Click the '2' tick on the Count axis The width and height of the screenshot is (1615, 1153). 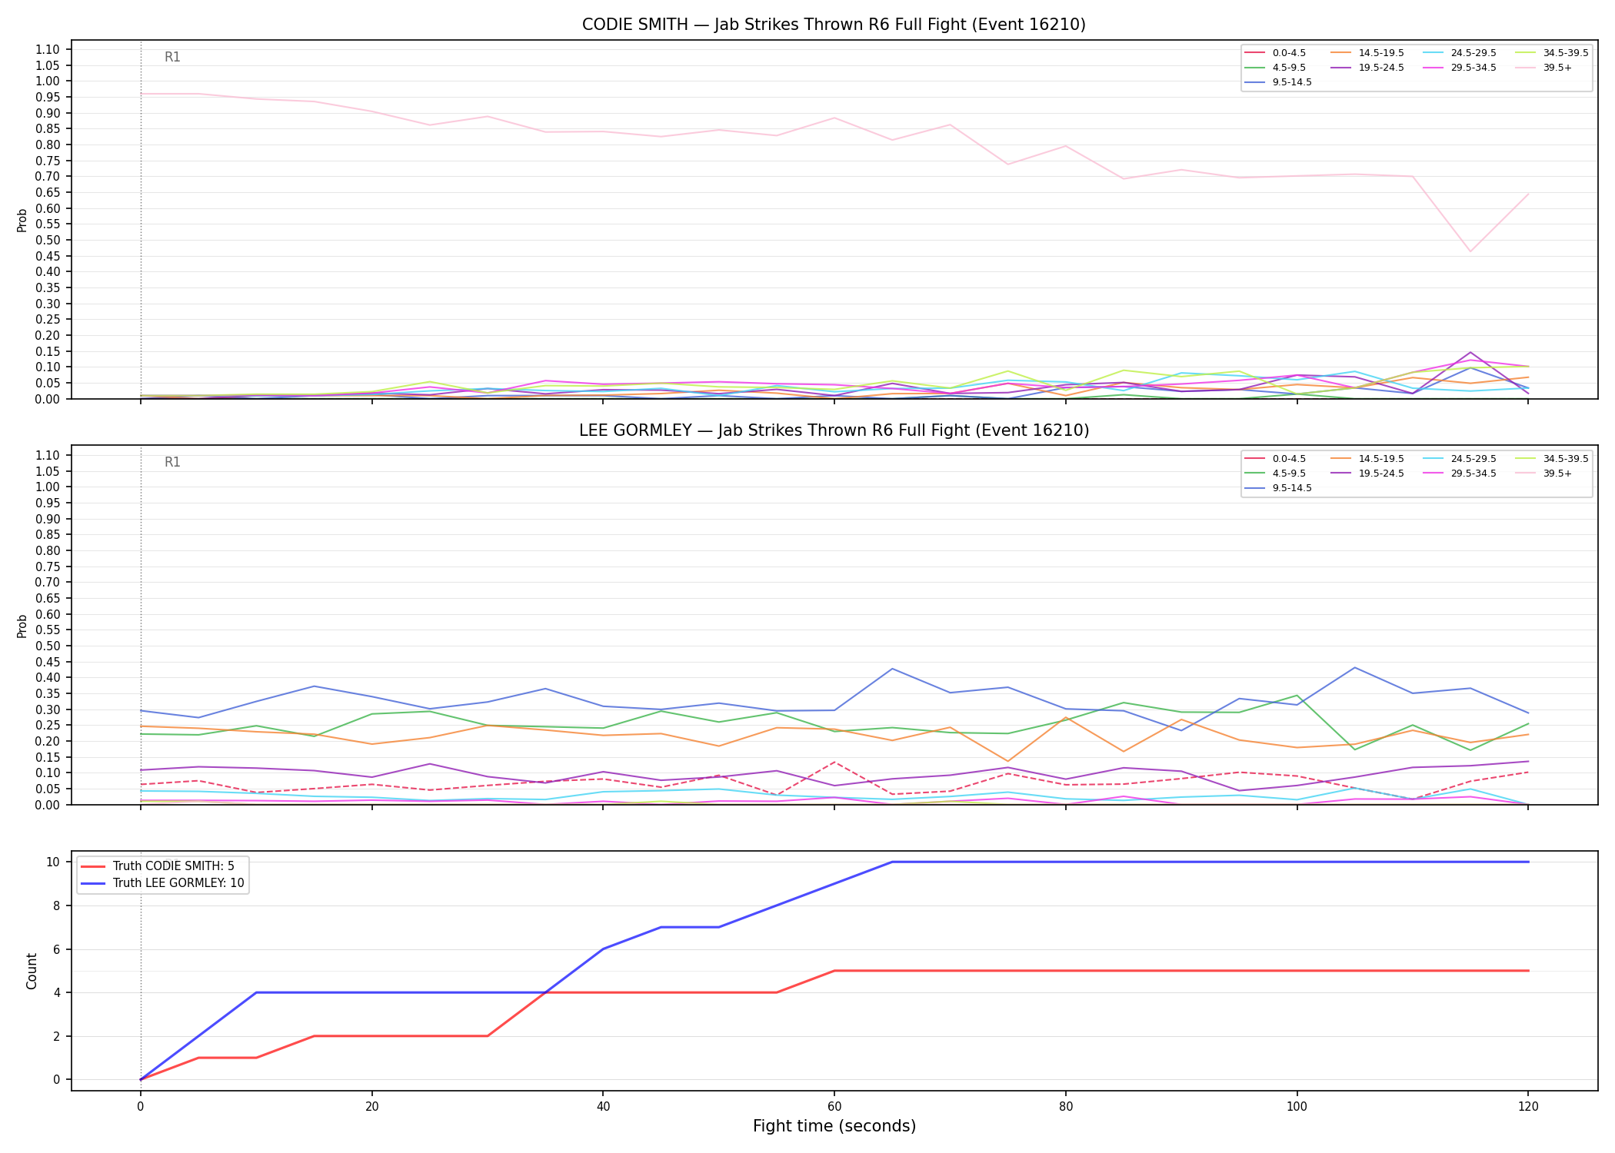point(56,1036)
